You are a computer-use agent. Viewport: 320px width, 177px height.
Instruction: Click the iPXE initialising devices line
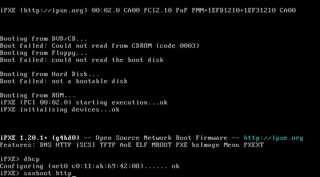60,110
